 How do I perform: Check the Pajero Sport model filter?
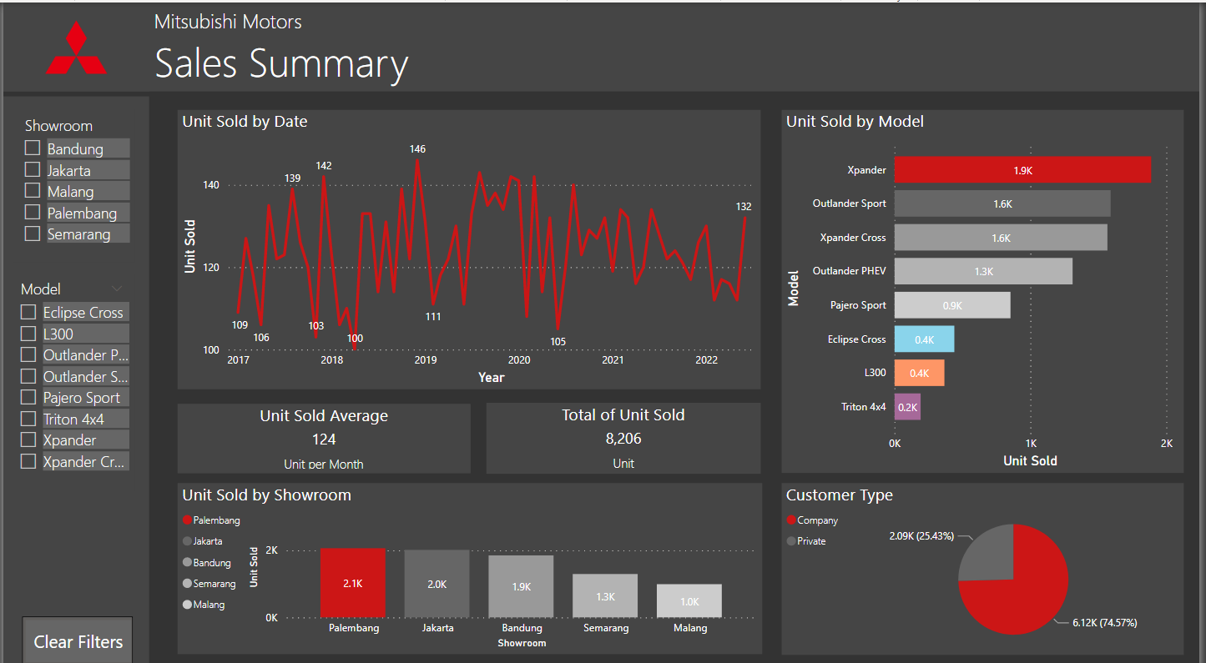tap(27, 397)
